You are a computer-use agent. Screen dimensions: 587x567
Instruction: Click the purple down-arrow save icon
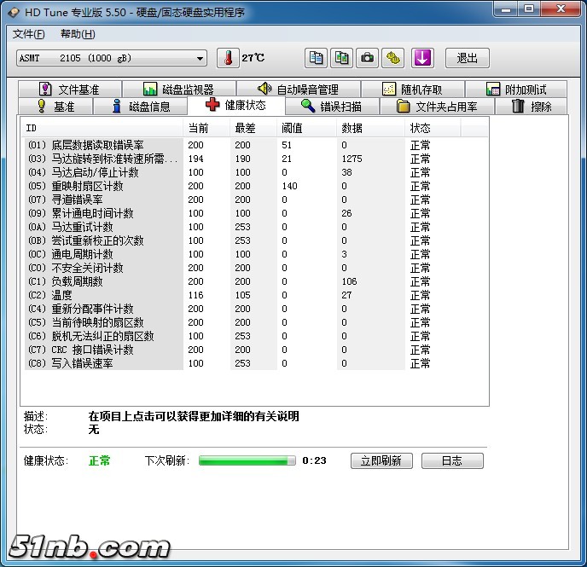(423, 58)
